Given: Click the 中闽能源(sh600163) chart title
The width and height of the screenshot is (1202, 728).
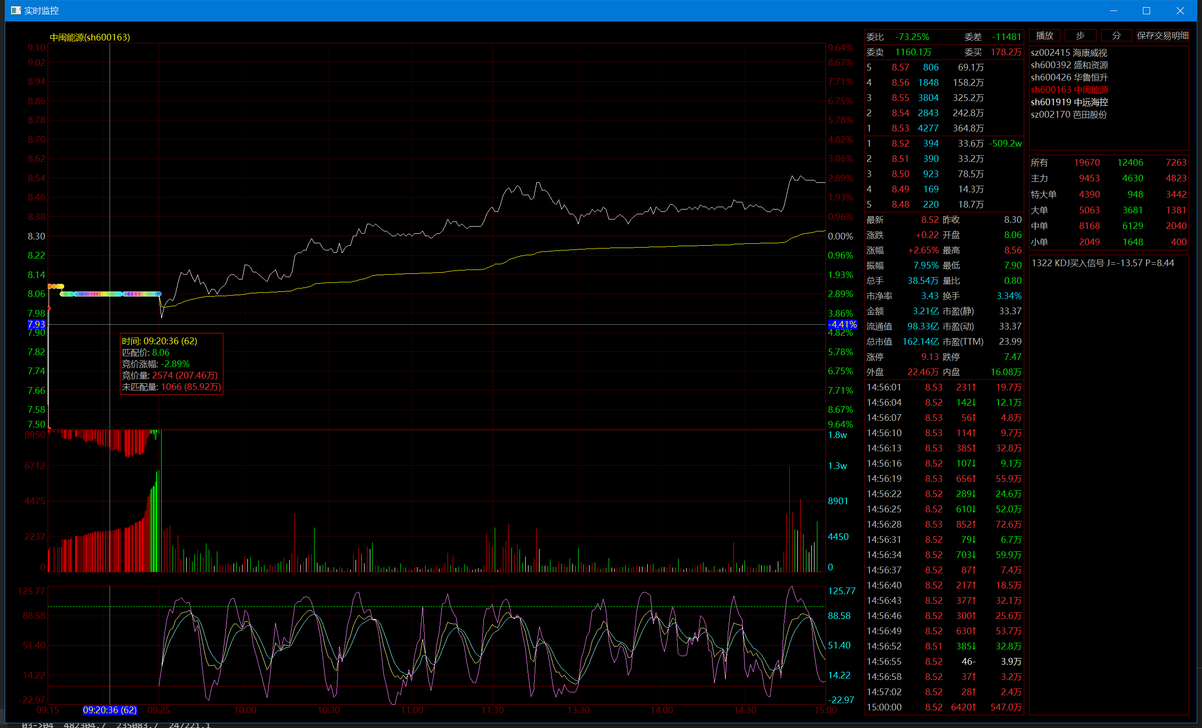Looking at the screenshot, I should (90, 37).
